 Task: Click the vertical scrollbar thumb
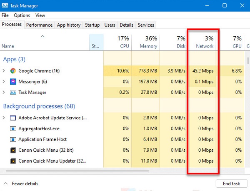248,60
